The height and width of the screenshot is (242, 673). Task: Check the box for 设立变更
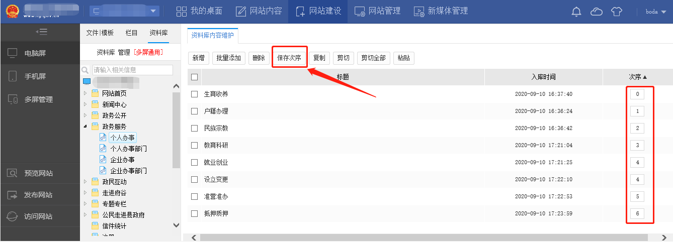194,180
